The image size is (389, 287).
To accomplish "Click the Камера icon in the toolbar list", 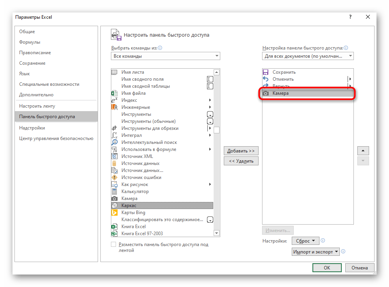I will click(266, 93).
